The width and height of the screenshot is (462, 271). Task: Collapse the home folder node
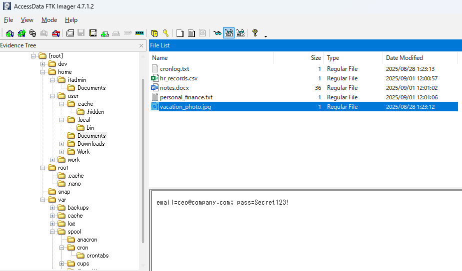tap(42, 72)
